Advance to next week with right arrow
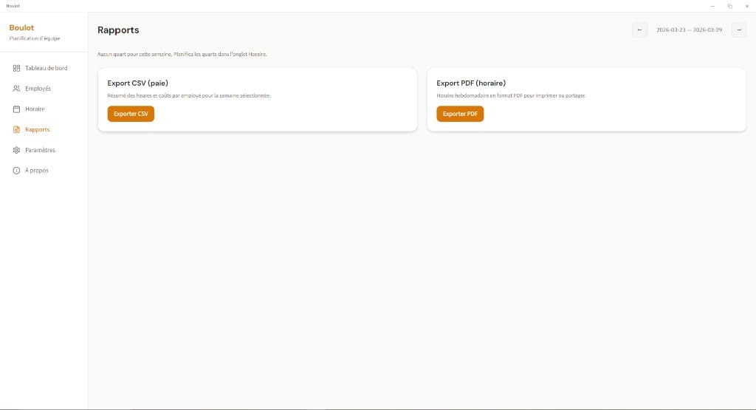Image resolution: width=756 pixels, height=410 pixels. pyautogui.click(x=738, y=30)
